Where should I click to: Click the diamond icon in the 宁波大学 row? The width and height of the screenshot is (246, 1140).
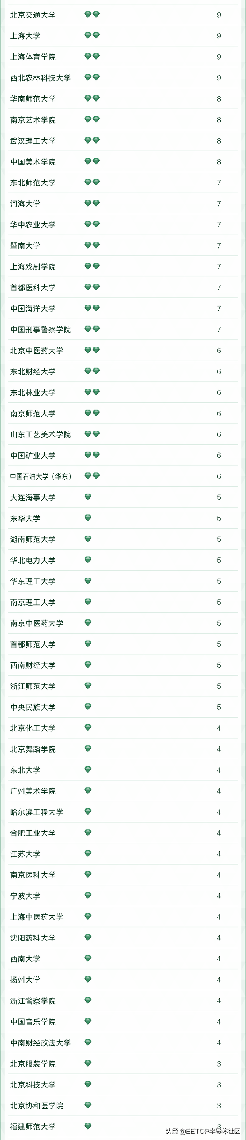point(88,896)
